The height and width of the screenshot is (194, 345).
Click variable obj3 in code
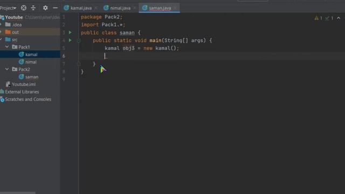[128, 48]
